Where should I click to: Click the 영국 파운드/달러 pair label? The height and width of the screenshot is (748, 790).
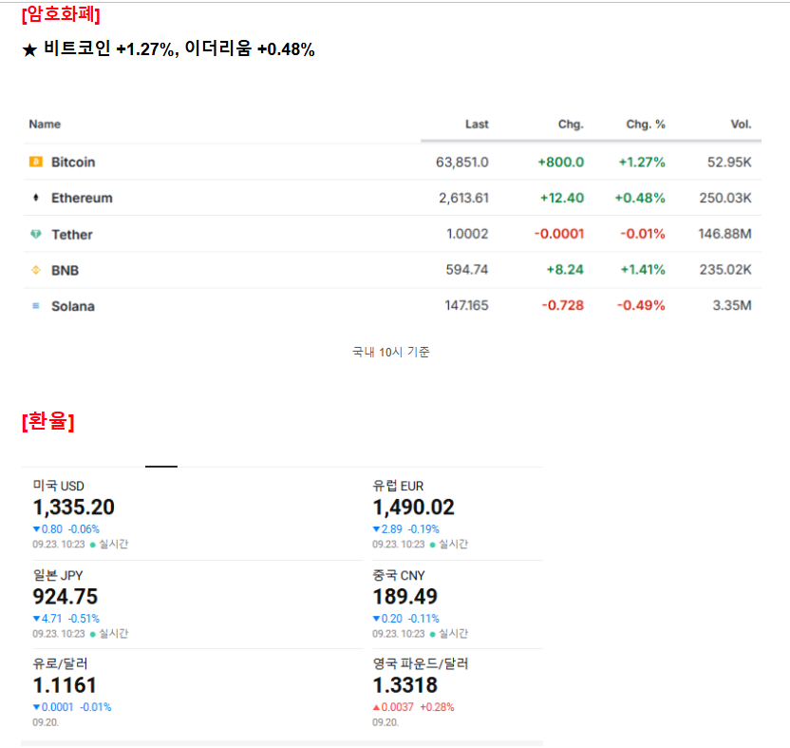[421, 663]
